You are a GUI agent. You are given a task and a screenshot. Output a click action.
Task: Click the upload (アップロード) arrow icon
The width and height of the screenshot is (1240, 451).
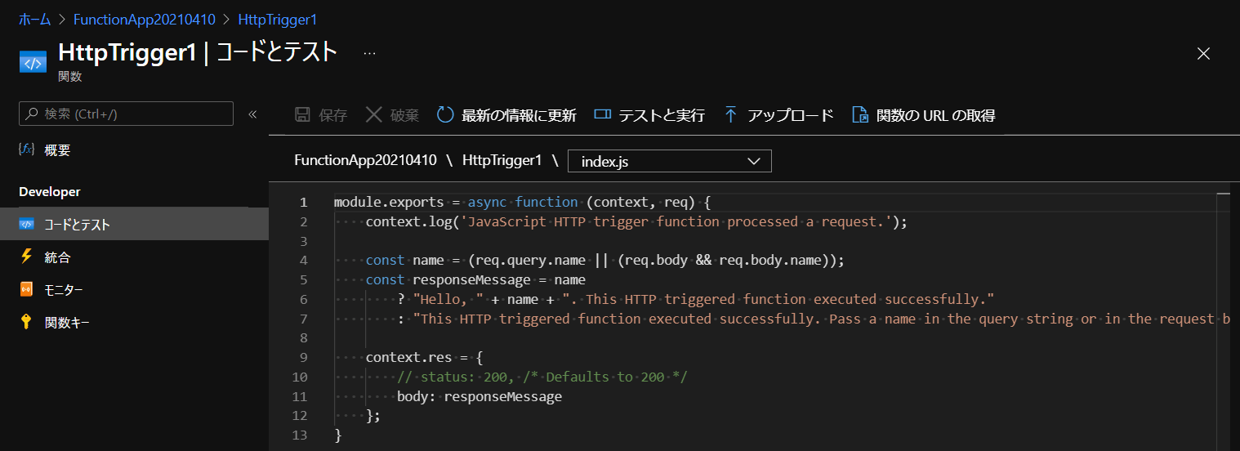pos(731,115)
